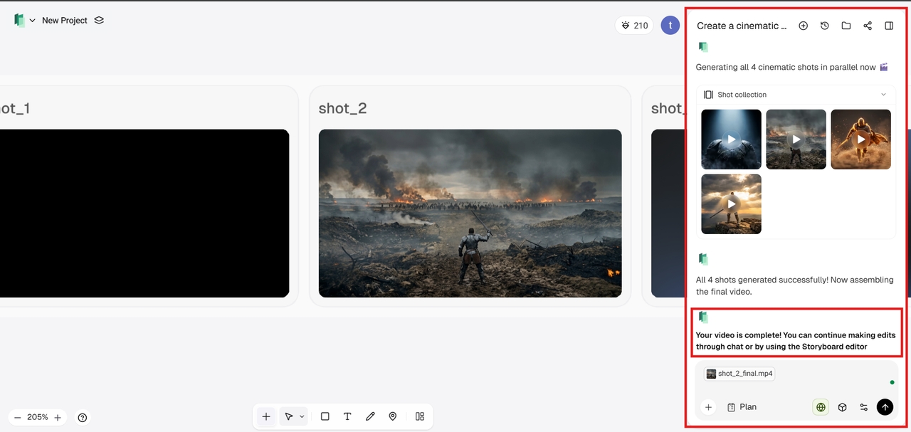
Task: Click the 'Your video is complete' message
Action: pyautogui.click(x=796, y=340)
